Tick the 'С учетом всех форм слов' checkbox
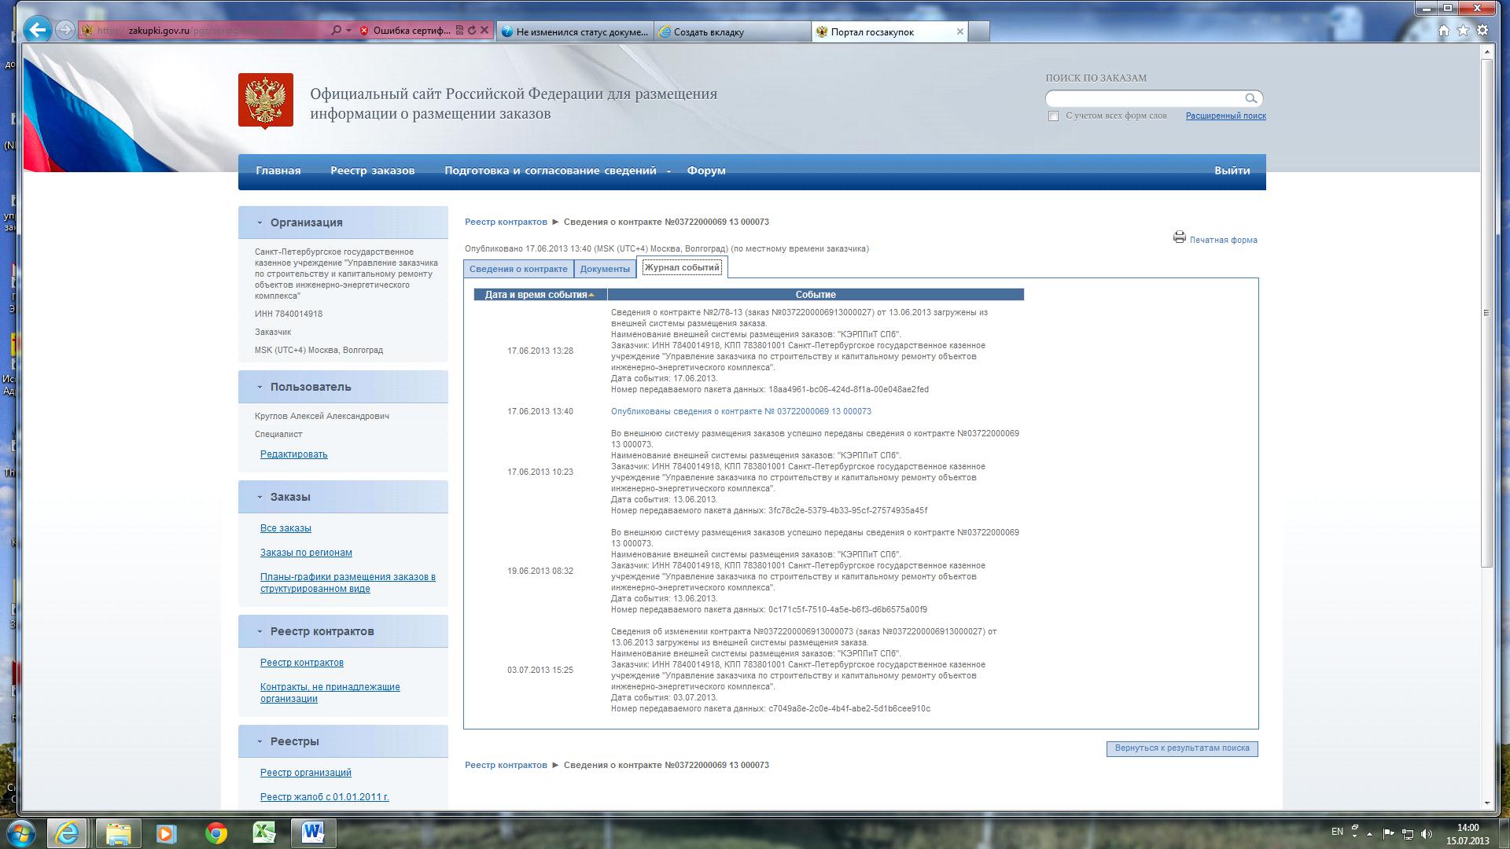Image resolution: width=1510 pixels, height=849 pixels. (x=1053, y=116)
